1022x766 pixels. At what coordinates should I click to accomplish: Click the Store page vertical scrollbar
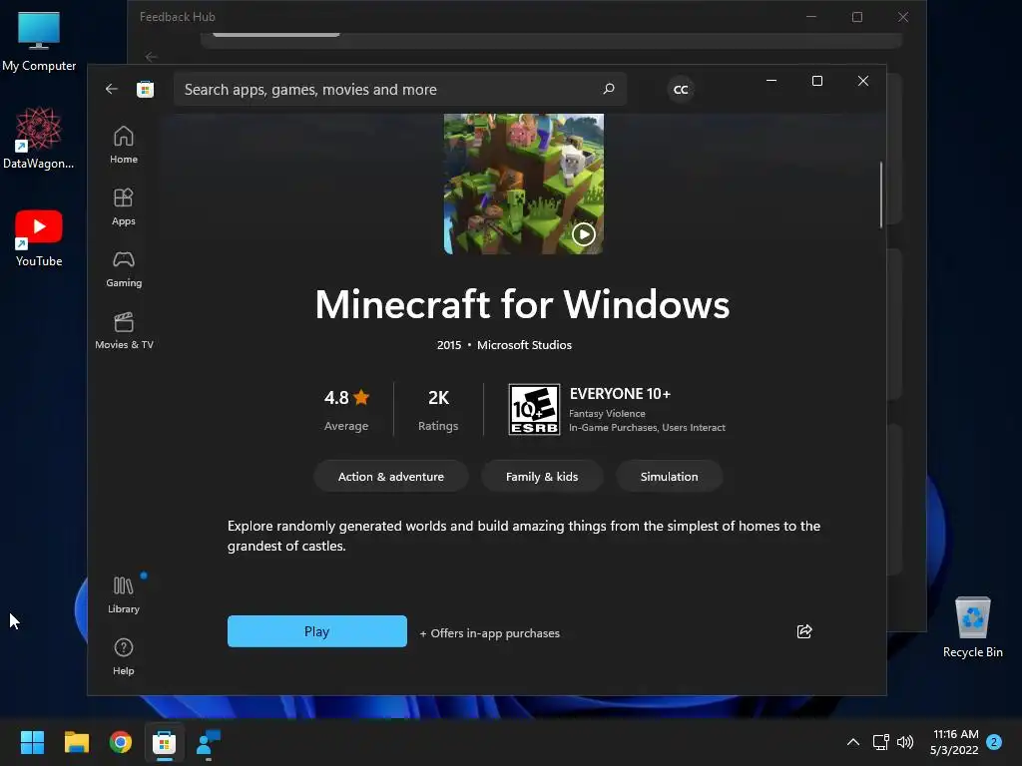click(x=880, y=195)
